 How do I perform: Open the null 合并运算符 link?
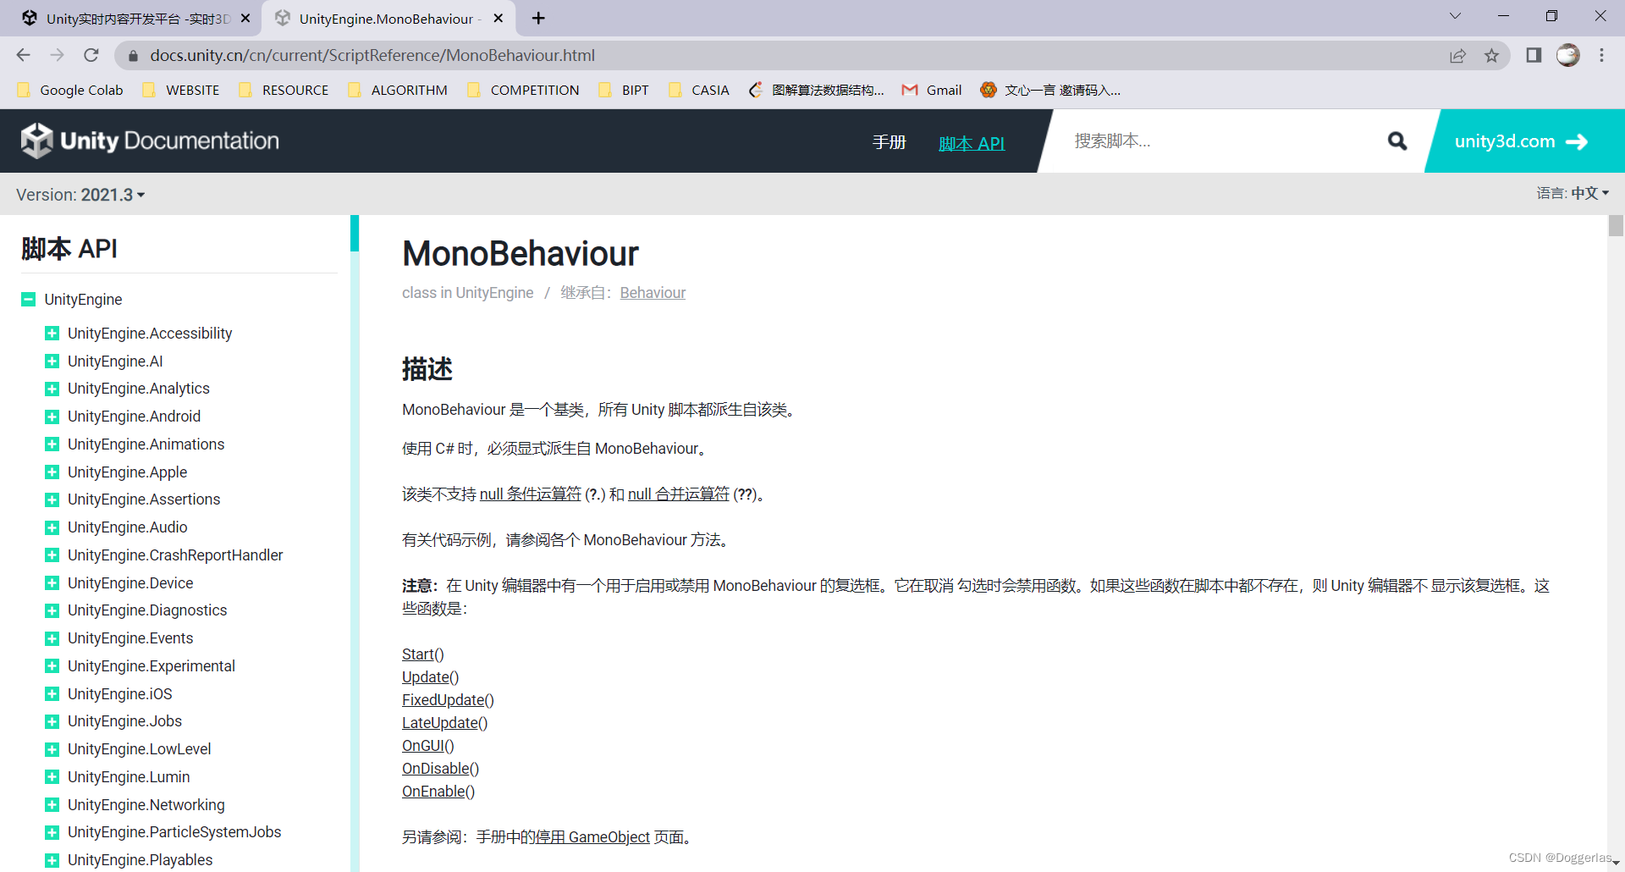click(x=679, y=494)
